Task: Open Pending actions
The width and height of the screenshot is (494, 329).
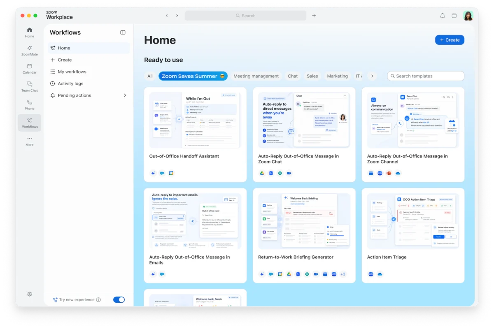Action: [89, 95]
